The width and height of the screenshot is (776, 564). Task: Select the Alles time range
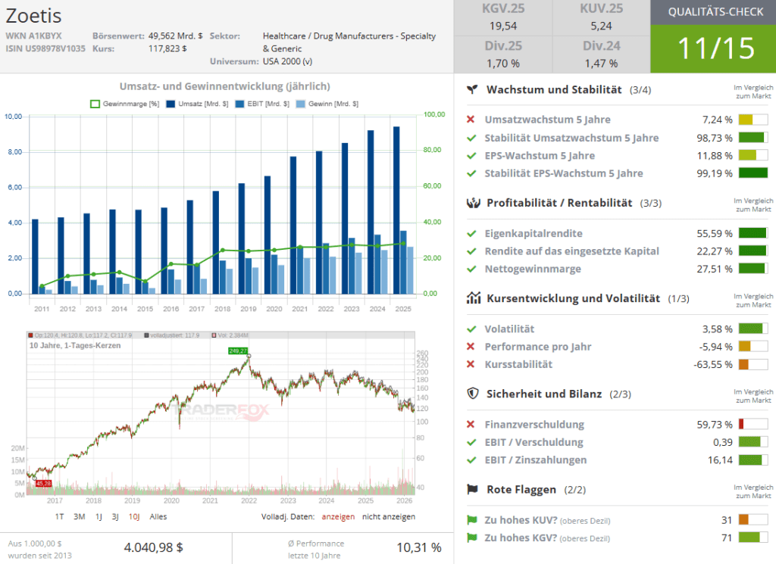pos(158,516)
